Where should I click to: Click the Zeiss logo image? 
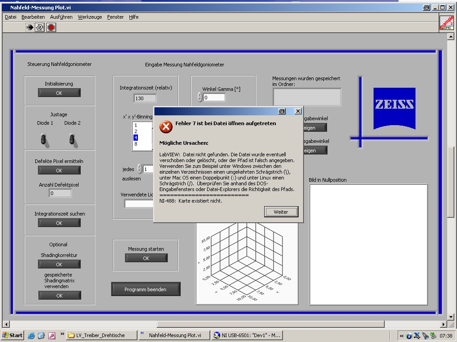(395, 108)
